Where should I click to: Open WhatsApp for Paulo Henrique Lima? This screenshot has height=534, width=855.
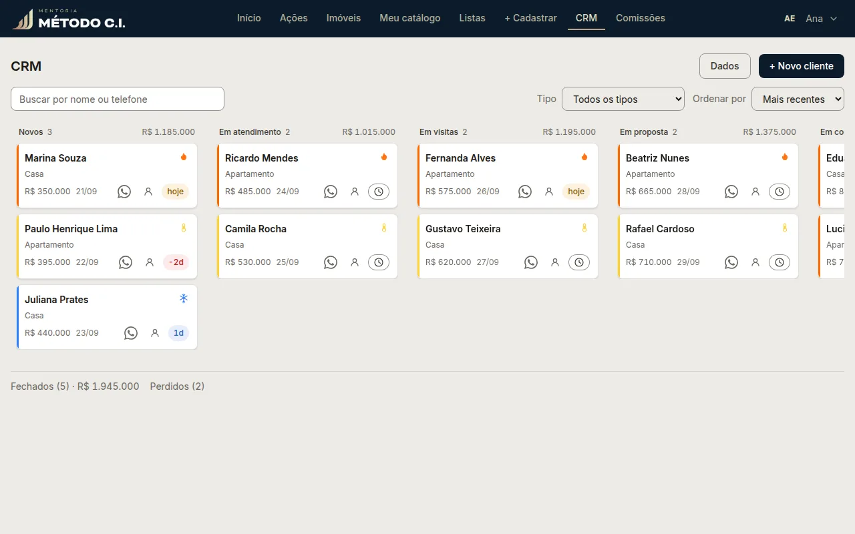pyautogui.click(x=126, y=262)
